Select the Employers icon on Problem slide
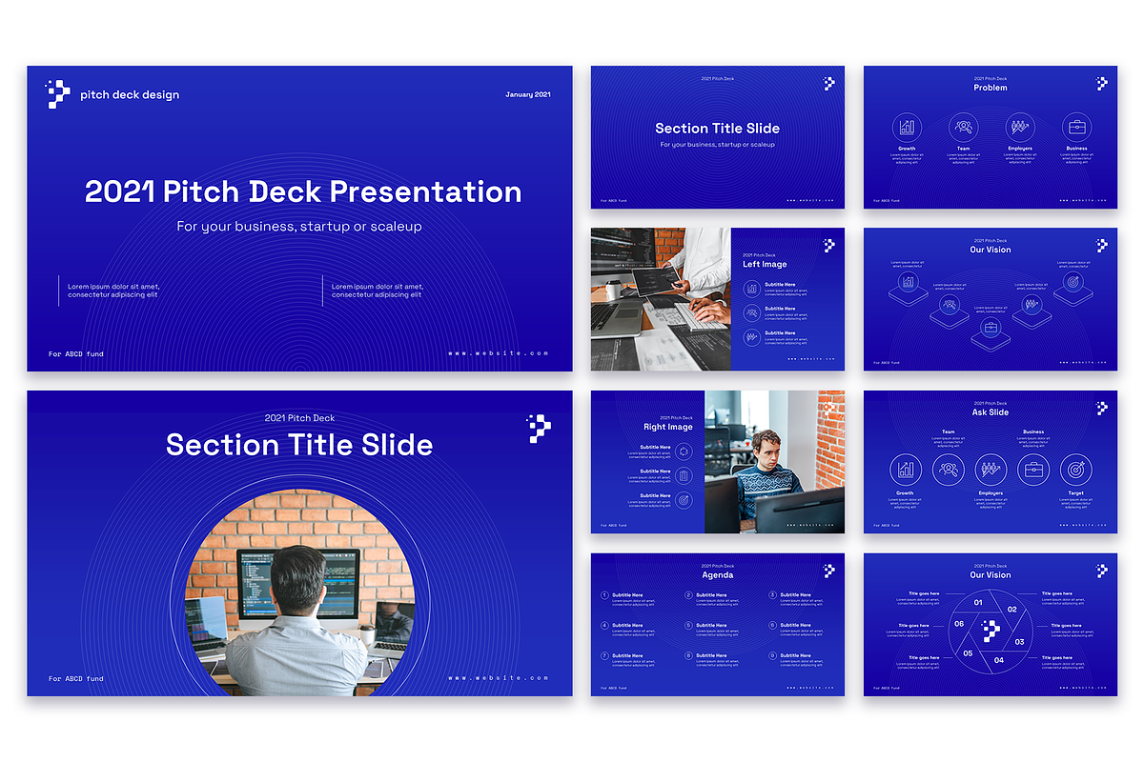Screen dimensions: 1144x762 click(1020, 127)
